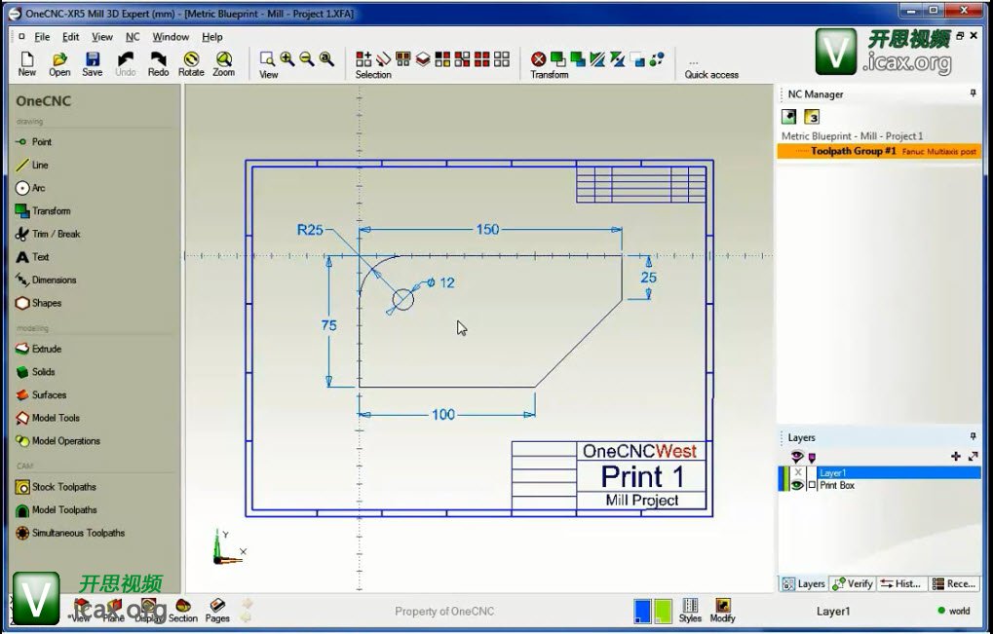The height and width of the screenshot is (634, 993).
Task: Open Model Toolpaths in CAM section
Action: 56,510
